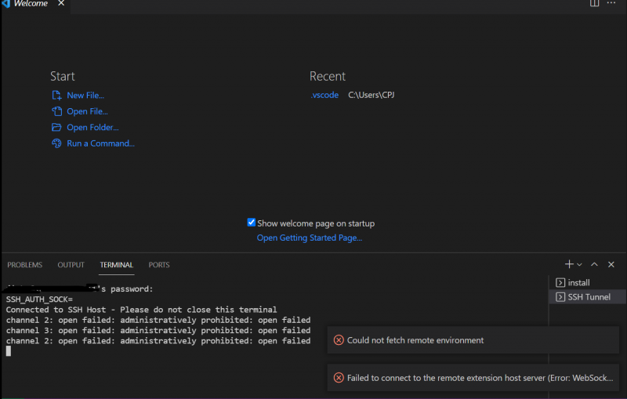This screenshot has height=399, width=627.
Task: Click the split editor icon
Action: click(x=595, y=4)
